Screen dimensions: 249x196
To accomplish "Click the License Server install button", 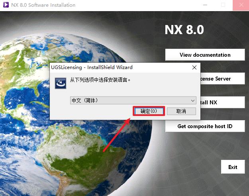I will (222, 79).
